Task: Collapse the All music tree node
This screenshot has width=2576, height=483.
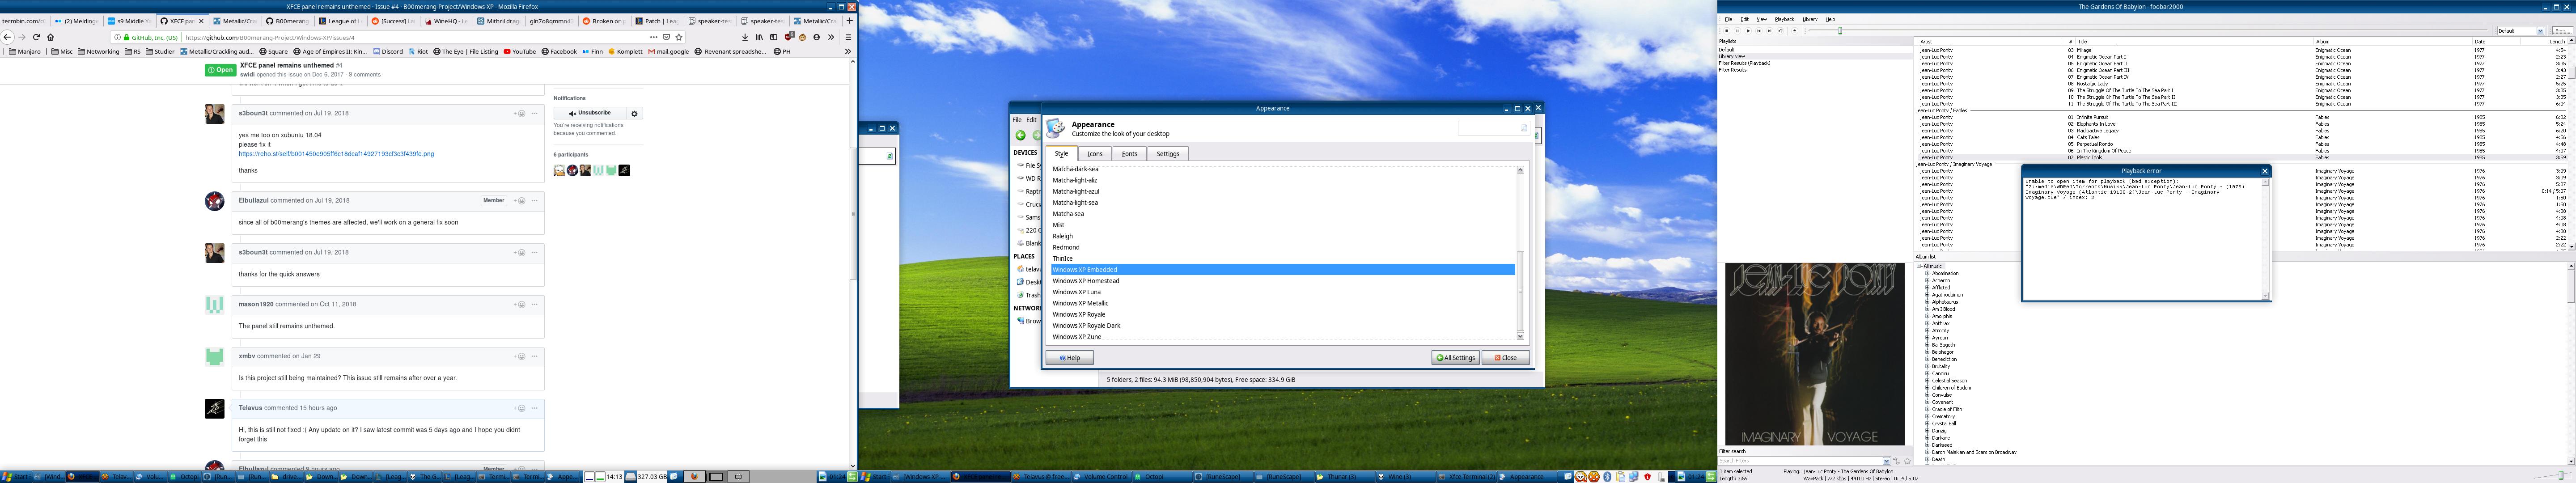Action: pos(1919,266)
